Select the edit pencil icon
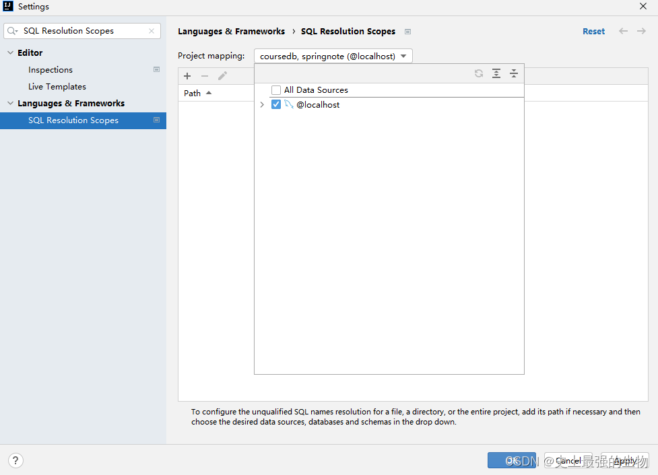Image resolution: width=658 pixels, height=475 pixels. pos(222,75)
